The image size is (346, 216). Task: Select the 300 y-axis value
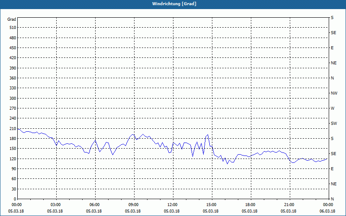click(x=13, y=98)
